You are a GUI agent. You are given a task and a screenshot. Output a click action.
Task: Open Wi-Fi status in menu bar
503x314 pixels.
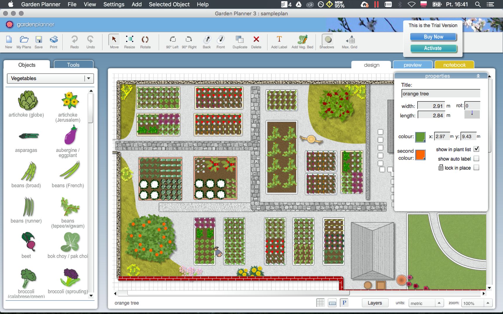click(411, 4)
